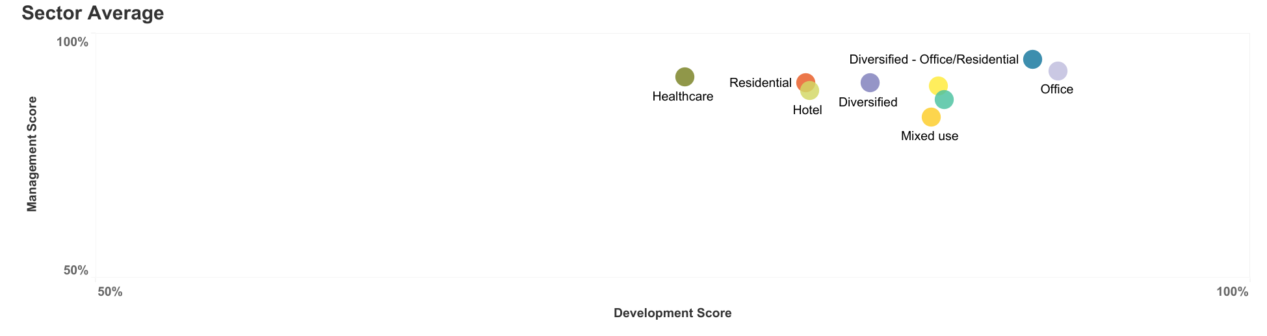Click the Office text label
This screenshot has width=1267, height=336.
pos(1057,90)
